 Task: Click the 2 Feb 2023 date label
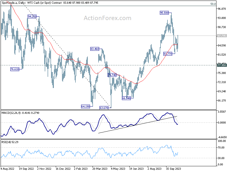pyautogui.click(x=81, y=169)
